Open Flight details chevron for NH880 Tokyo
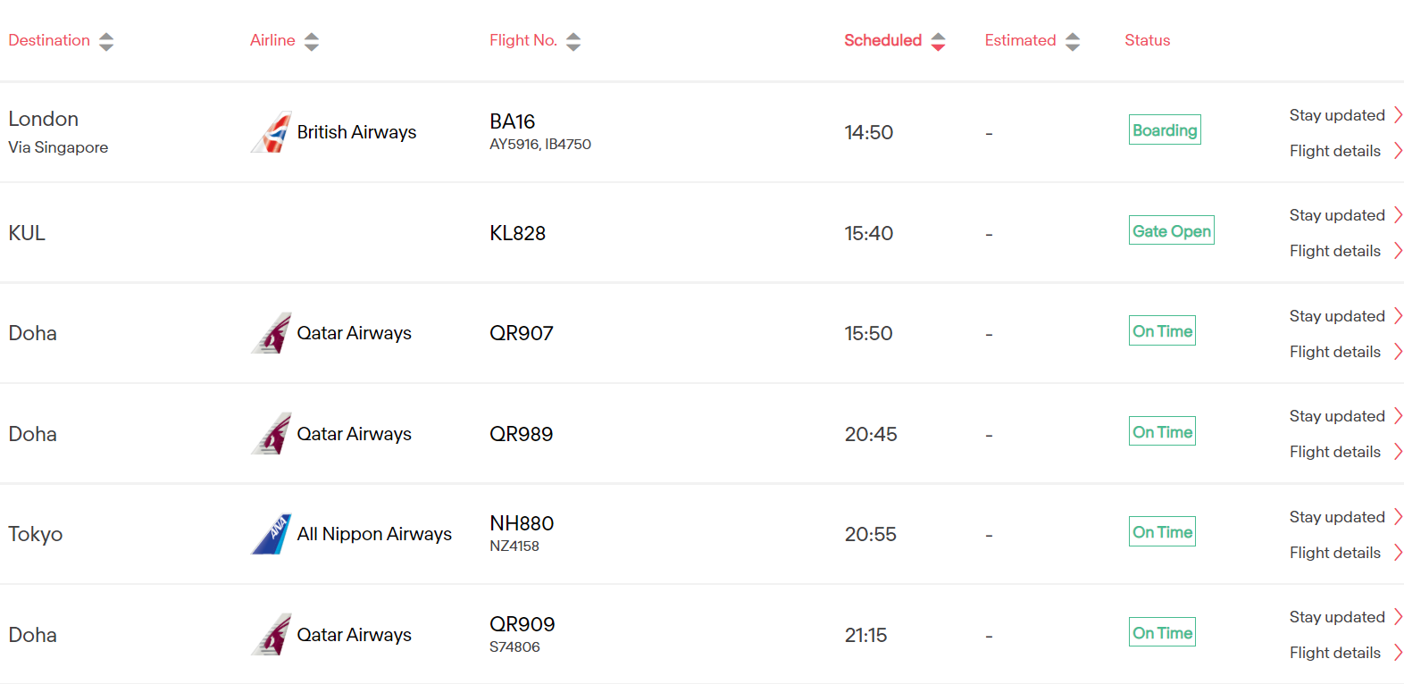This screenshot has height=684, width=1404. pyautogui.click(x=1398, y=553)
